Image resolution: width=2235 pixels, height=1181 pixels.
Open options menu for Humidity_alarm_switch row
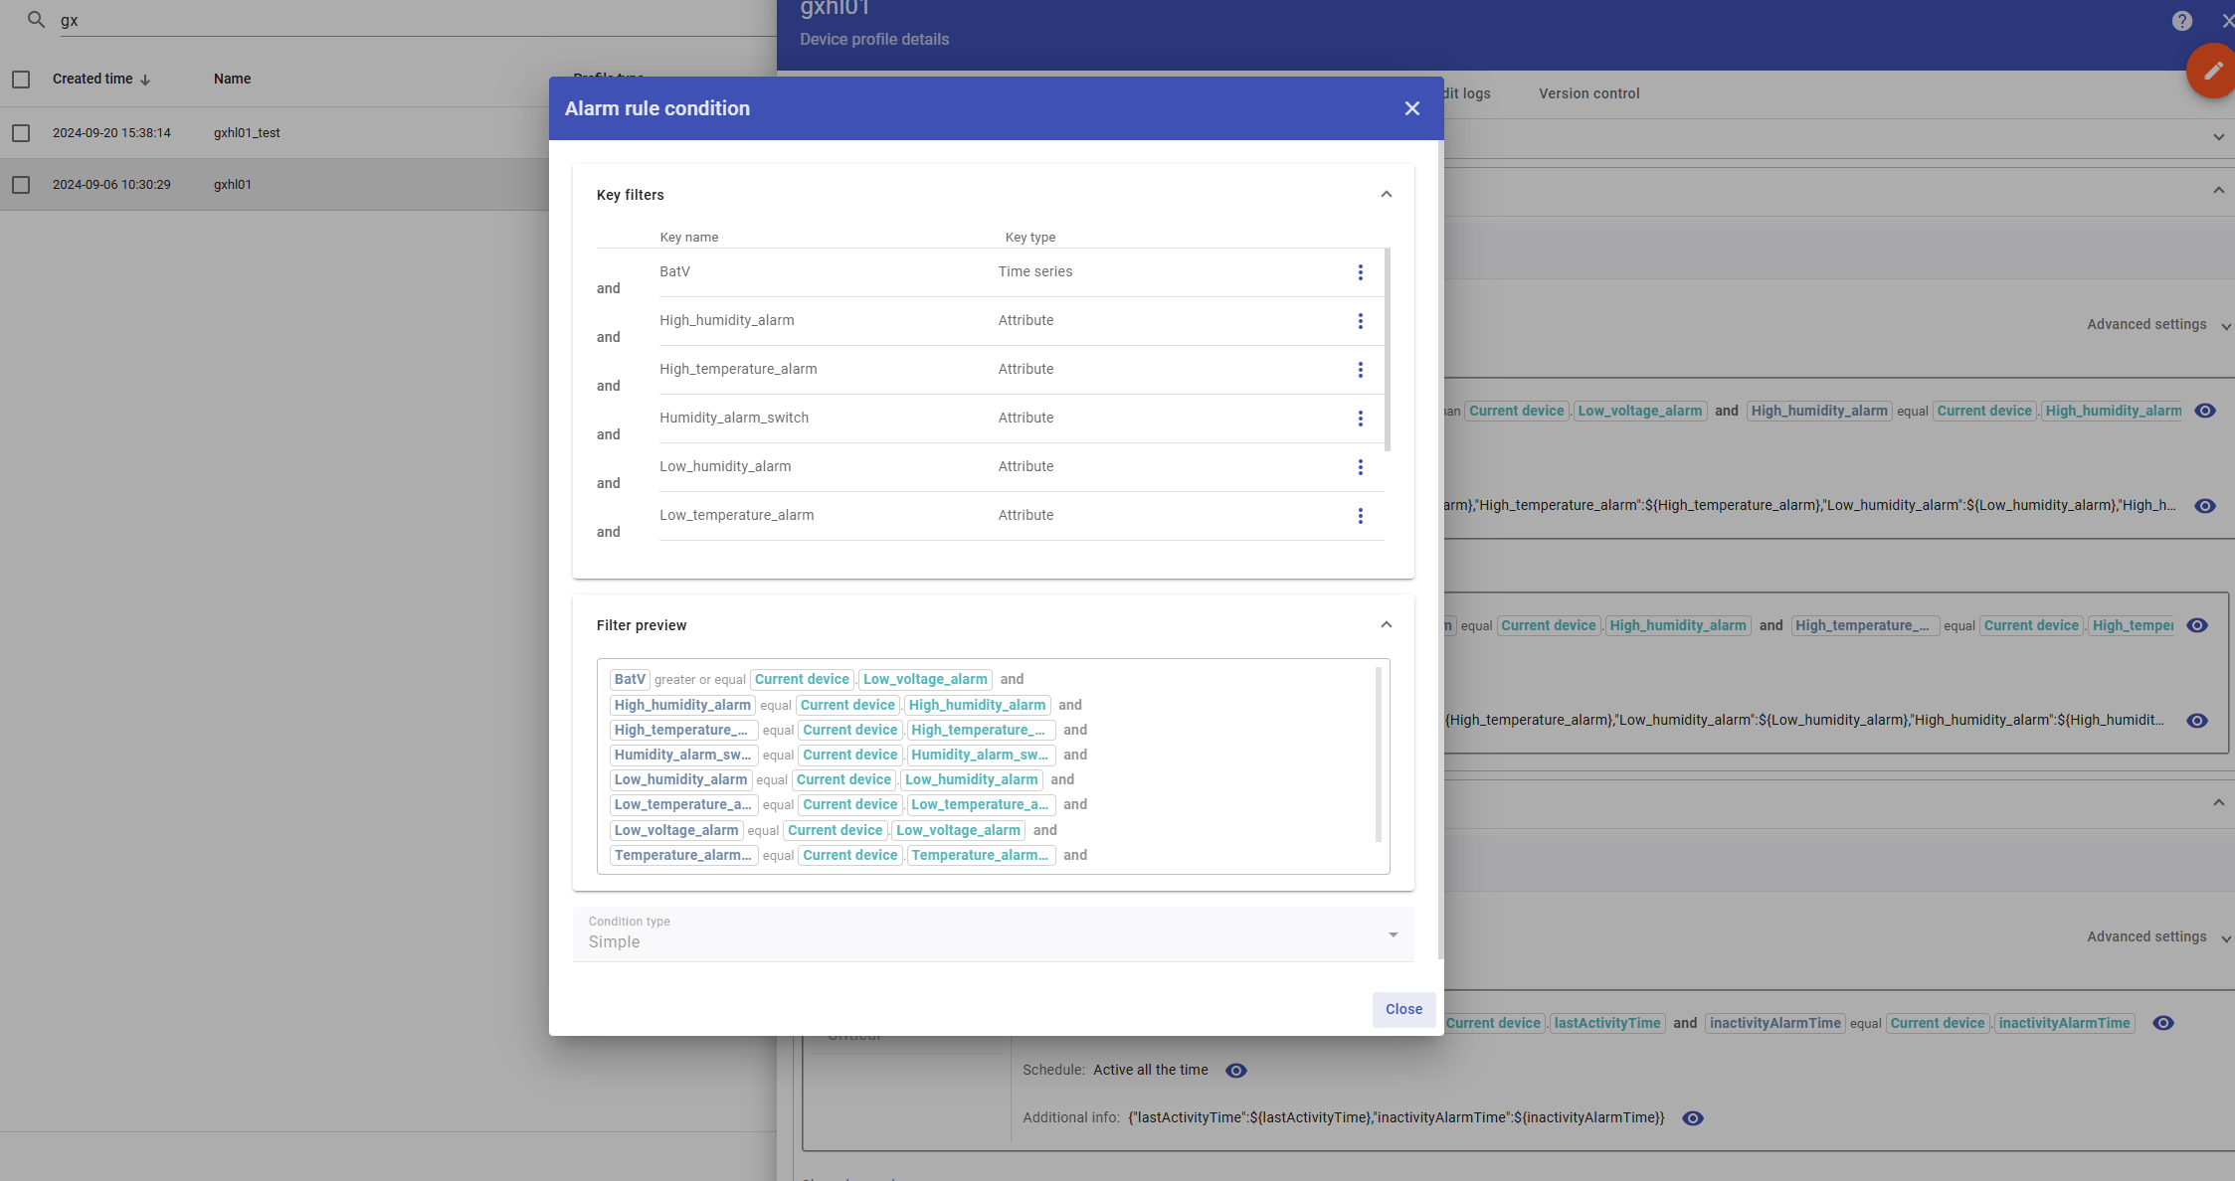coord(1360,419)
